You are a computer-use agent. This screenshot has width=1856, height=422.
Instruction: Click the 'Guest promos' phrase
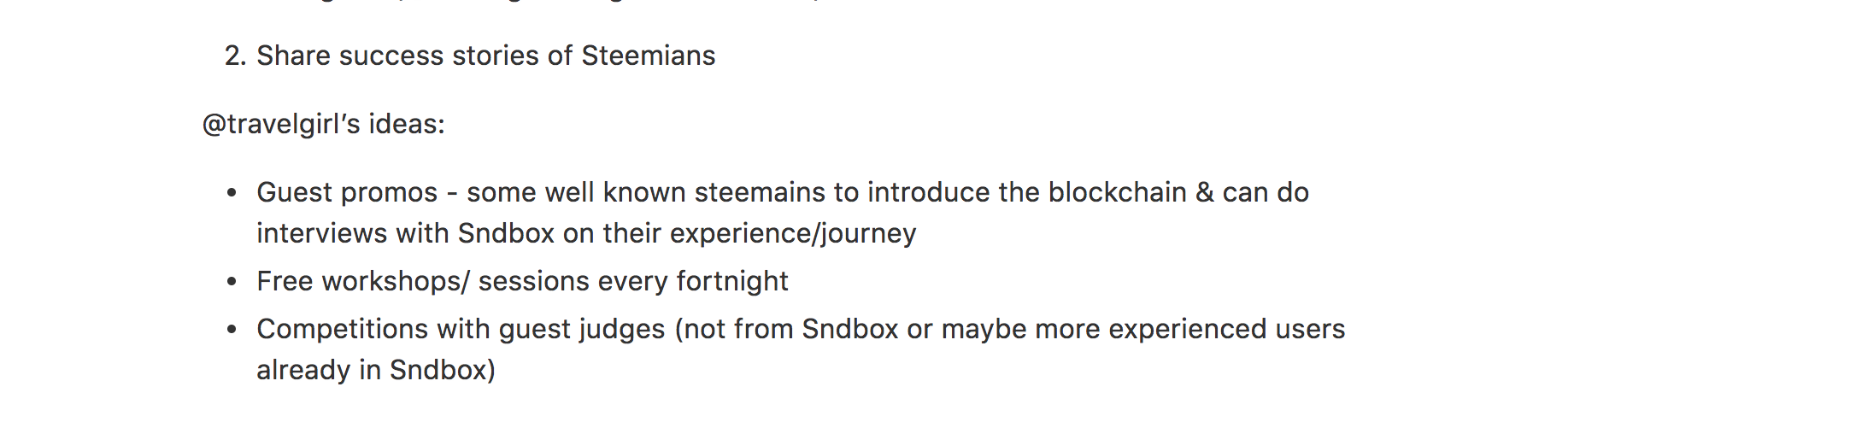pyautogui.click(x=347, y=193)
